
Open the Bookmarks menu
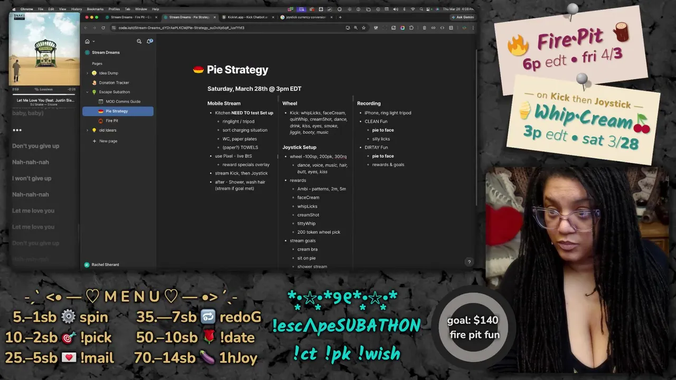(x=95, y=9)
